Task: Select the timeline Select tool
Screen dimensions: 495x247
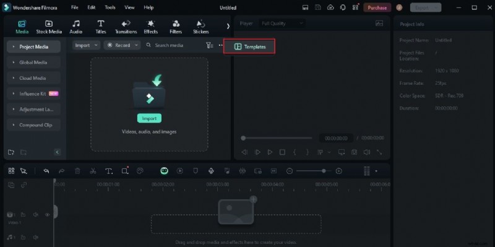Action: click(24, 171)
